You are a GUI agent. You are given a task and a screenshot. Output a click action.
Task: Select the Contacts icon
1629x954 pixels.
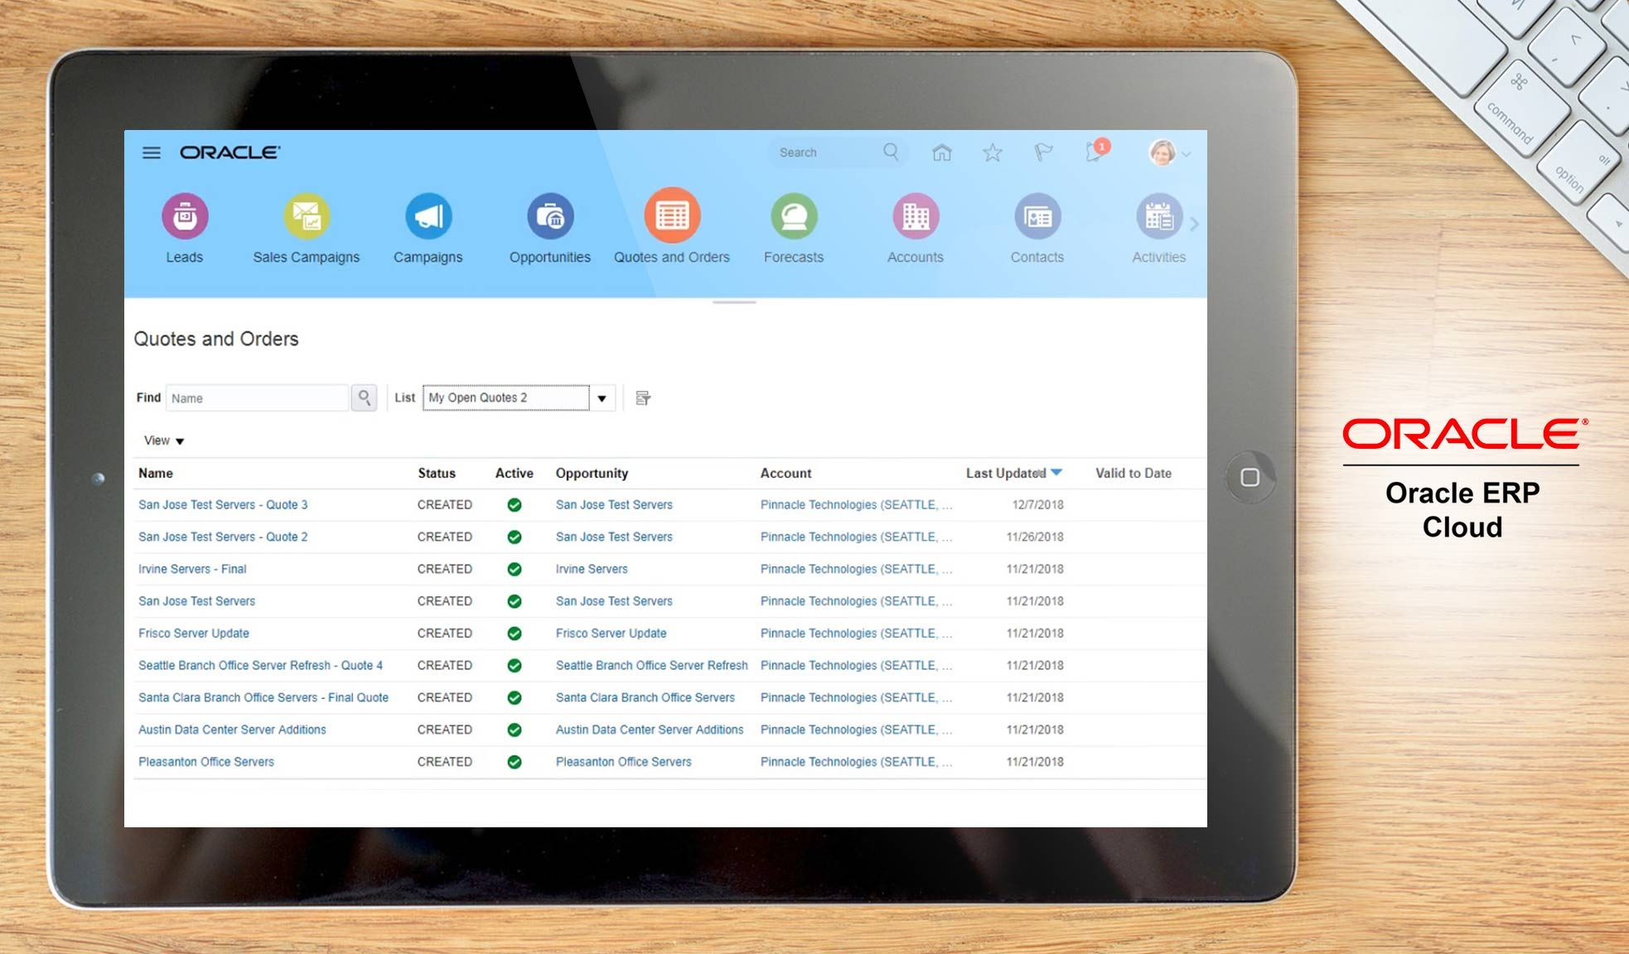[x=1037, y=218]
